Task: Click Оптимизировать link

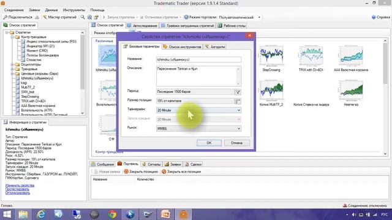Action: pos(18,193)
